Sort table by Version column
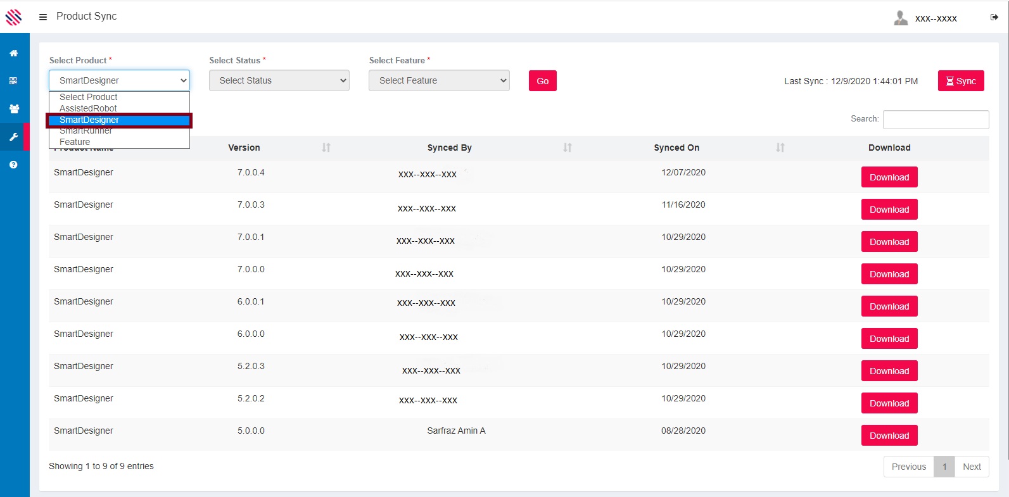This screenshot has width=1009, height=497. click(x=326, y=148)
